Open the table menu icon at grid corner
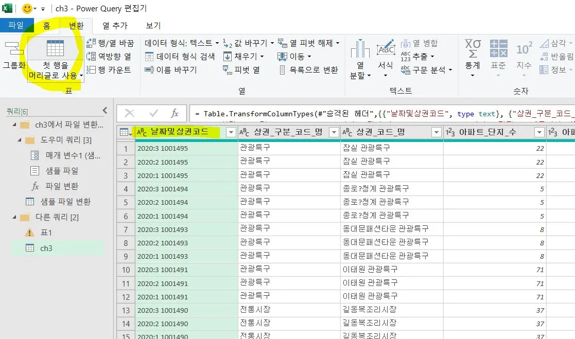The width and height of the screenshot is (575, 339). click(x=126, y=132)
